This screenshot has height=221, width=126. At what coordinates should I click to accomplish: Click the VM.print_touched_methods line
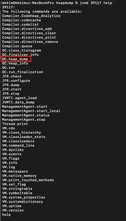pos(28,180)
